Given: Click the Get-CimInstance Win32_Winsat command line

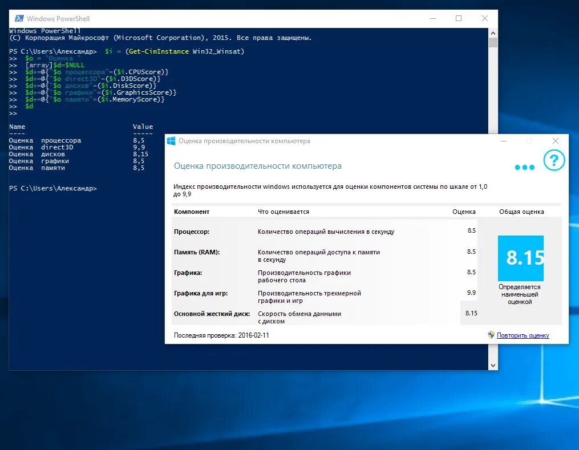Looking at the screenshot, I should [x=127, y=51].
